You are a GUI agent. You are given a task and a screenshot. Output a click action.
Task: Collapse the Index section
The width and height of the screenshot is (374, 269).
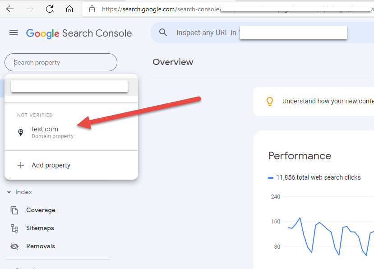[9, 192]
